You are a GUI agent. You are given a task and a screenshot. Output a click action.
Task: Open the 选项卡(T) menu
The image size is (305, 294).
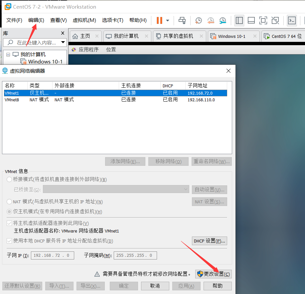pyautogui.click(x=113, y=20)
